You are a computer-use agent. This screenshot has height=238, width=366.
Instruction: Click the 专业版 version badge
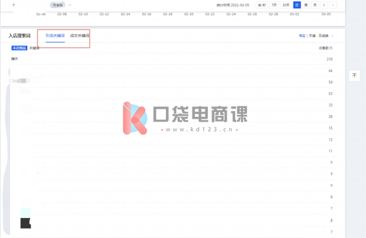(58, 5)
